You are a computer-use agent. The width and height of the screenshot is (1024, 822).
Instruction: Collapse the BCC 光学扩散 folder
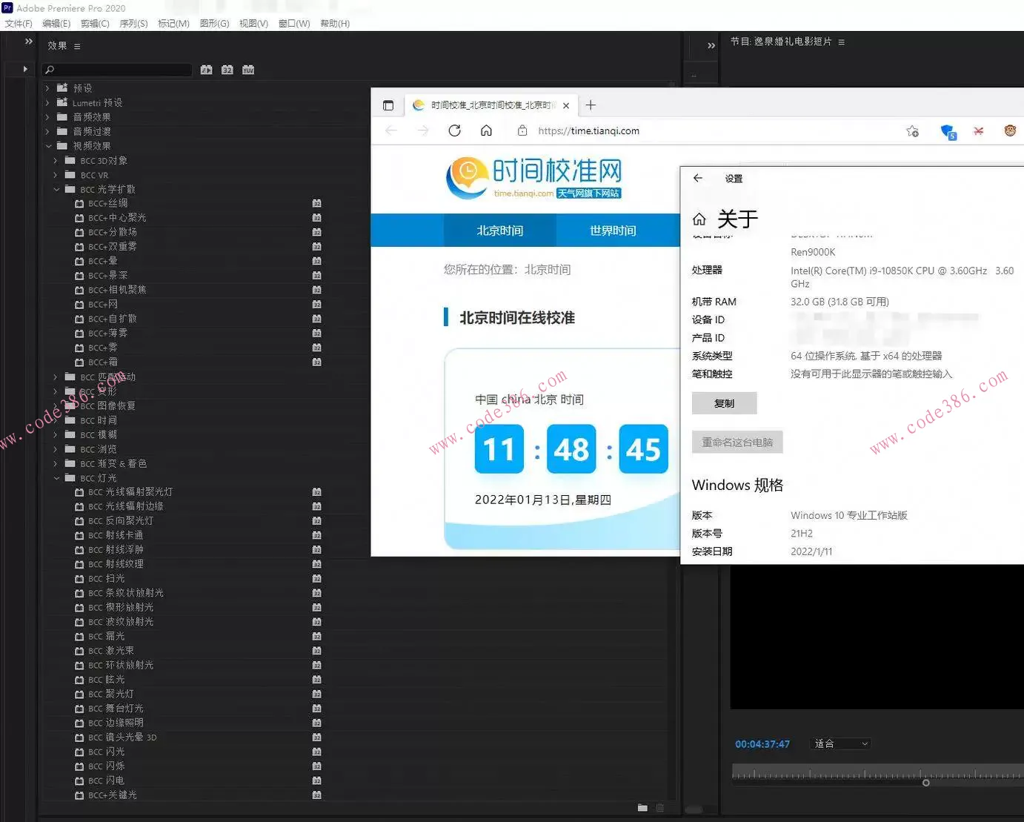coord(56,189)
